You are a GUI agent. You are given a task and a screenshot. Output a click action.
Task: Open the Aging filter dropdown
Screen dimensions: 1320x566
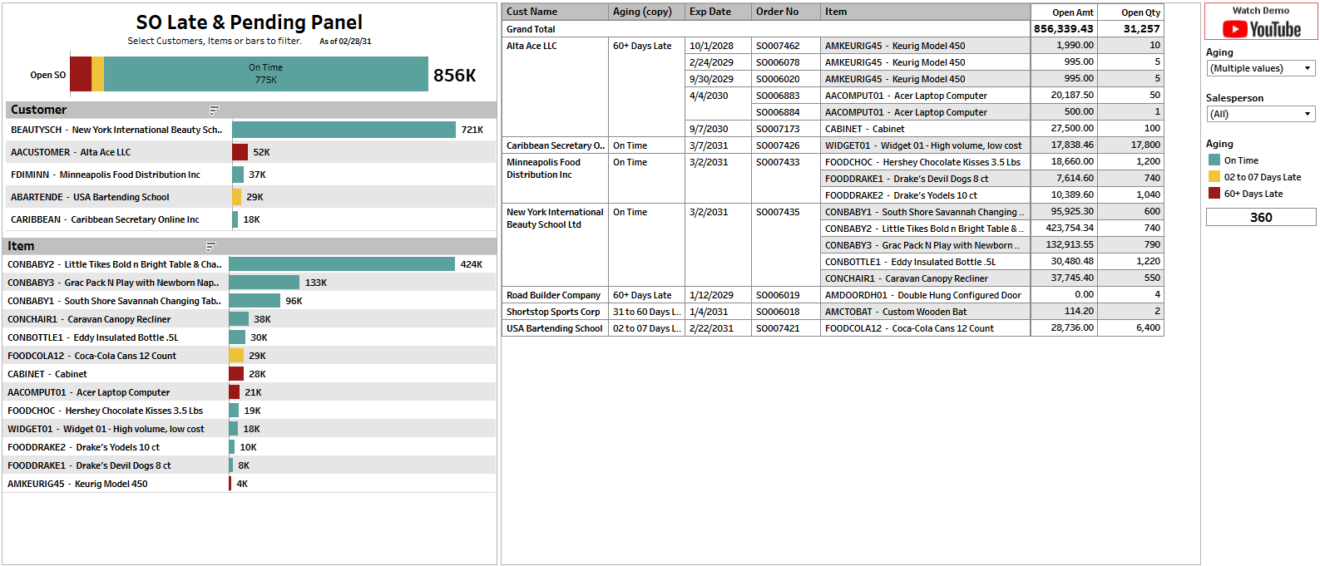point(1260,68)
